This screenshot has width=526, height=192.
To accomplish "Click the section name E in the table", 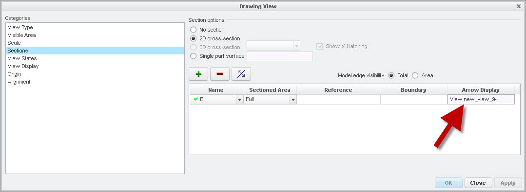I will tap(202, 99).
